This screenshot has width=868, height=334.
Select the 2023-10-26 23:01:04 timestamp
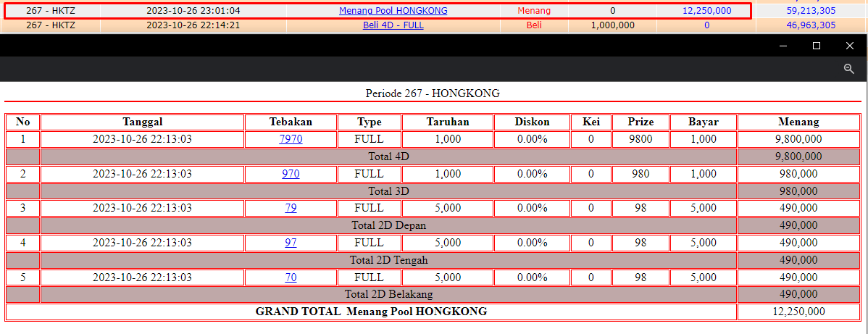(193, 11)
